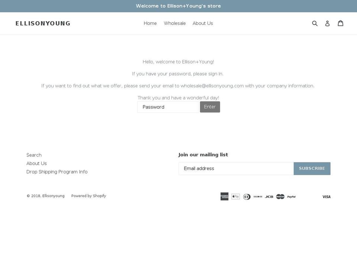Click the footer Ellisonyoung copyright link
Screen dimensions: 357x268
point(53,196)
